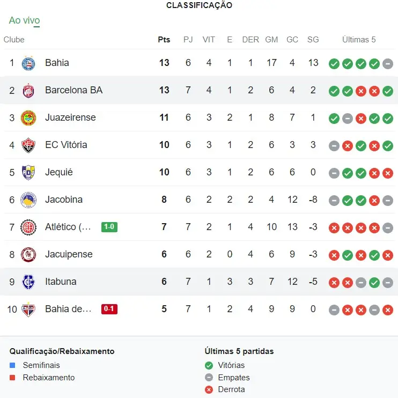The image size is (398, 398).
Task: Click the Jacobina club crest
Action: (x=28, y=200)
